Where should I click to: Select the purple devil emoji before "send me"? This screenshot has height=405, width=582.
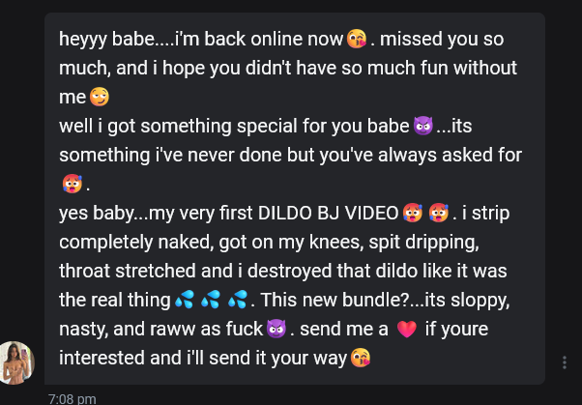(276, 329)
